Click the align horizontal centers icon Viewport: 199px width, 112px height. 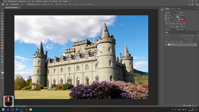tap(46, 4)
